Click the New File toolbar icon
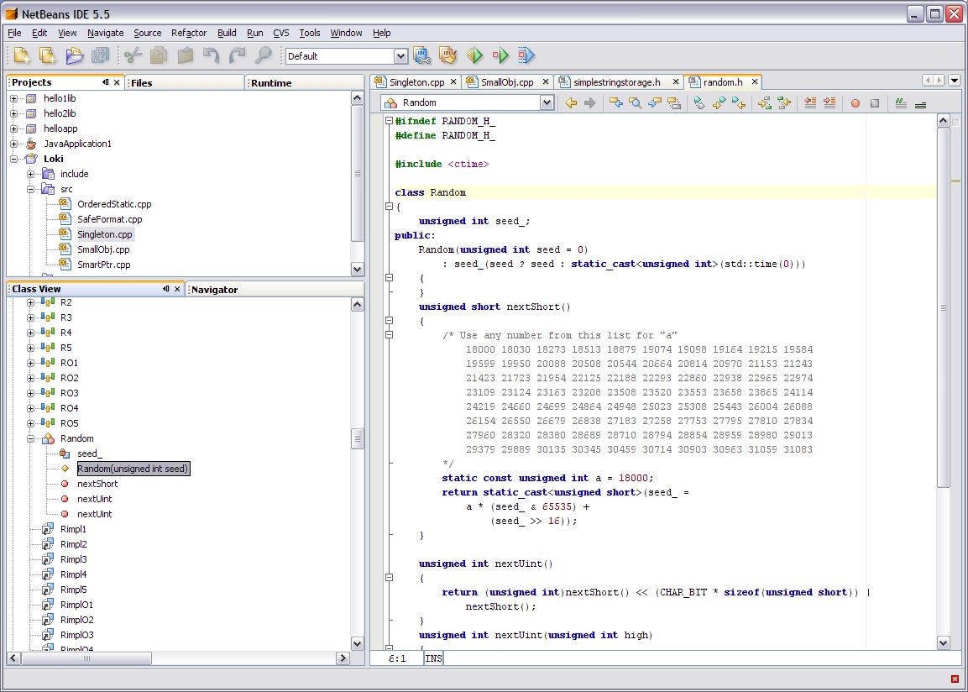The width and height of the screenshot is (968, 692). tap(22, 55)
